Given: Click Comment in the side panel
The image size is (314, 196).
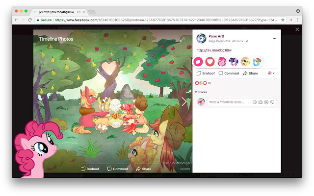Looking at the screenshot, I should [x=229, y=73].
